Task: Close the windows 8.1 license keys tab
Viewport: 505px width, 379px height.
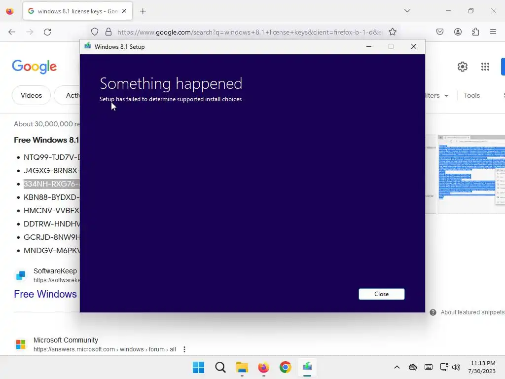Action: point(124,11)
